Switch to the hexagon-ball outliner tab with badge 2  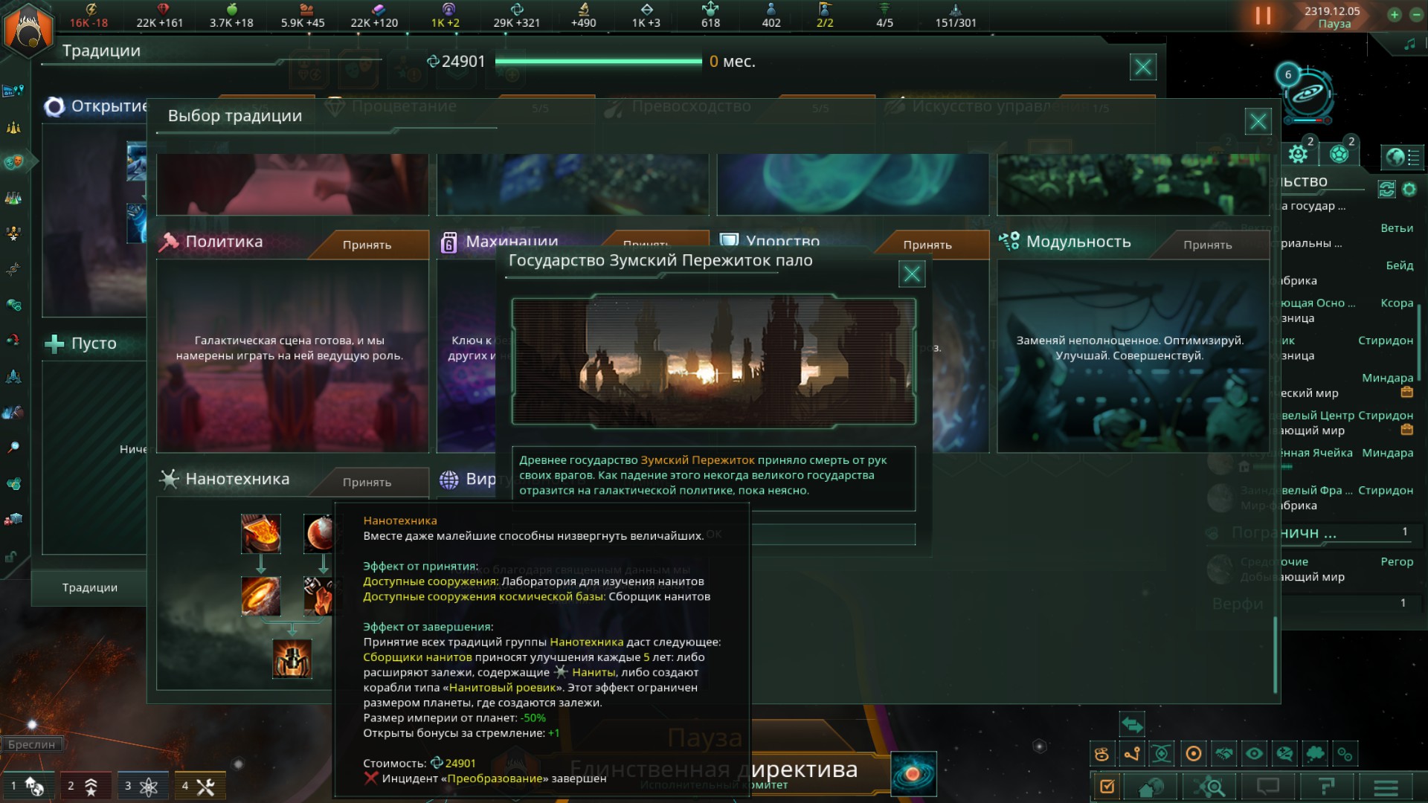pyautogui.click(x=1339, y=152)
